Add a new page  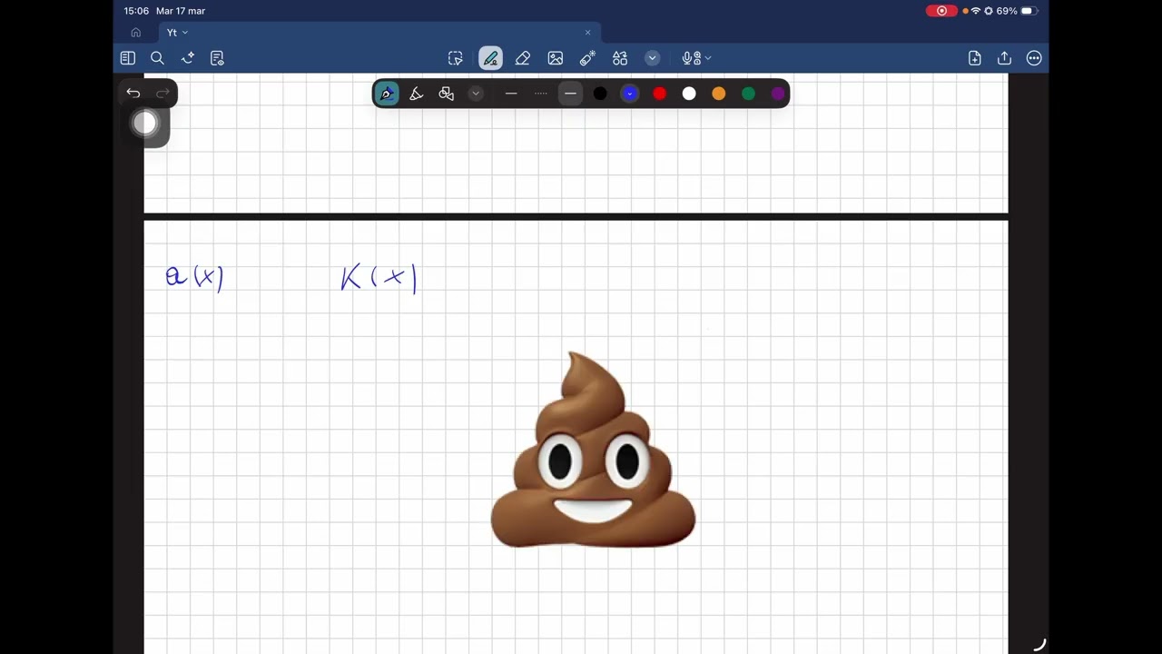[x=975, y=58]
